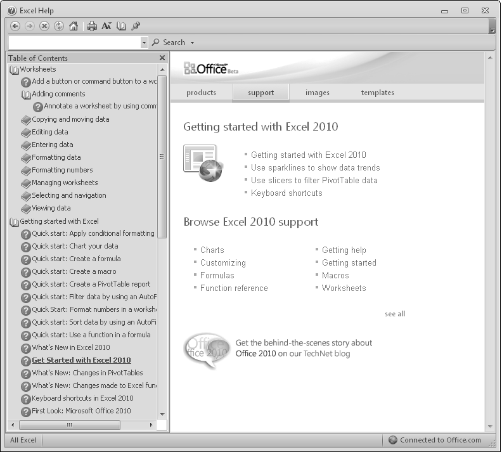Close the Table of Contents pane
Viewport: 502px width, 452px height.
pos(162,58)
